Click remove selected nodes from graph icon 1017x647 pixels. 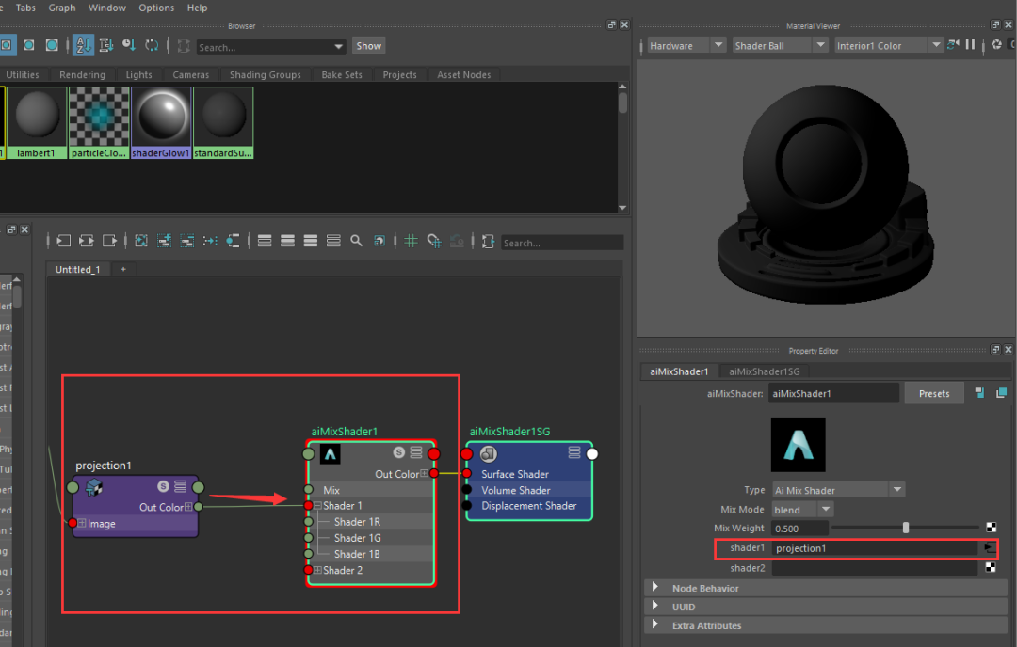(186, 241)
